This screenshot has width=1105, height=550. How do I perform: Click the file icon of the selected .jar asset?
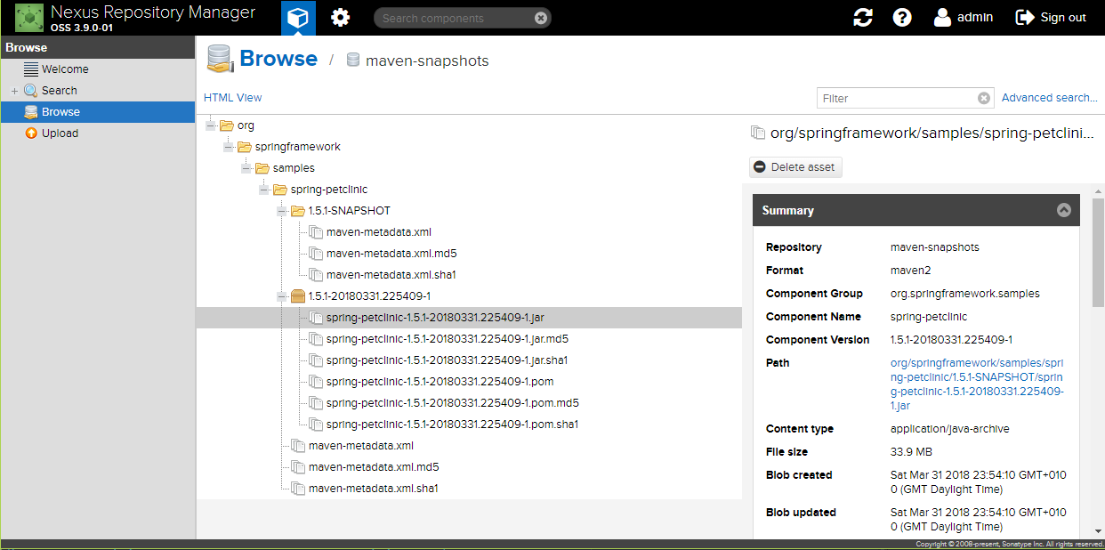(x=316, y=318)
